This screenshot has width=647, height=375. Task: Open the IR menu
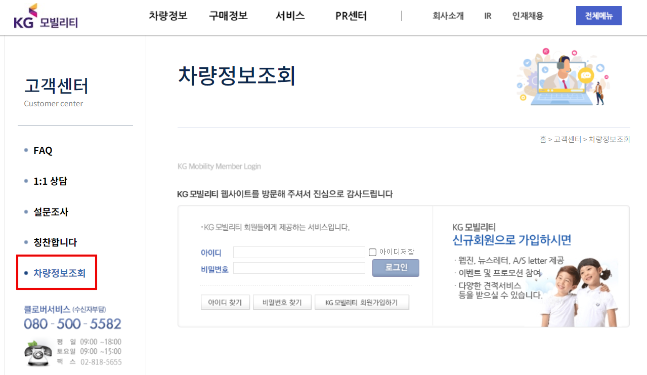tap(487, 16)
